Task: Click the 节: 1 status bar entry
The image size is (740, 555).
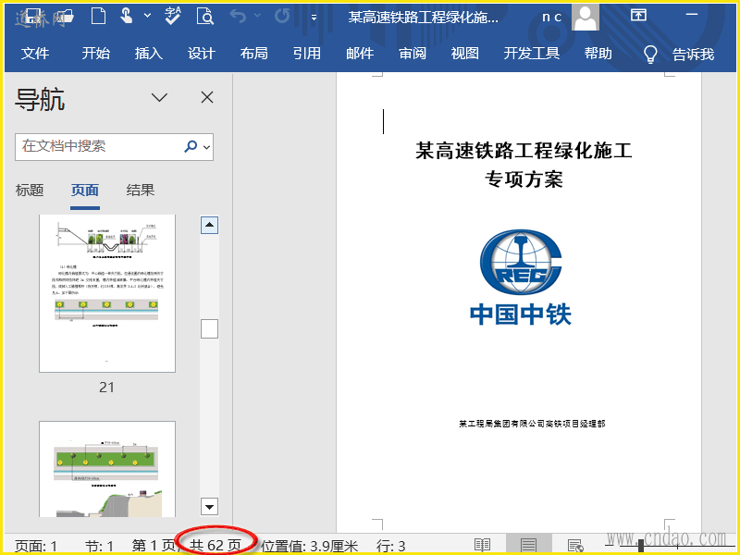Action: click(x=99, y=546)
